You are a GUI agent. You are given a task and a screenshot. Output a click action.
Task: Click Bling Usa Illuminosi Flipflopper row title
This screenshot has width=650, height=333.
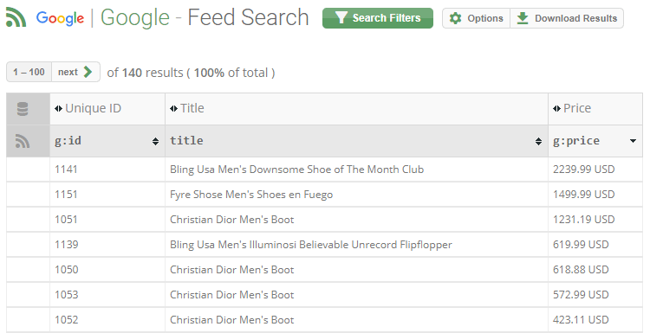[311, 245]
